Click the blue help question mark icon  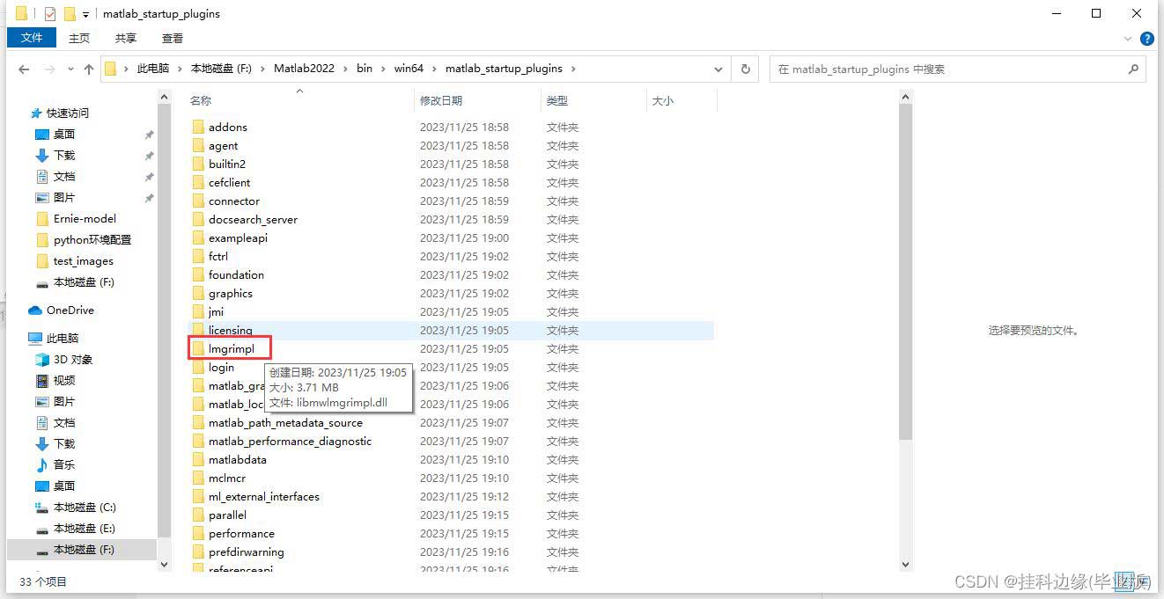tap(1146, 39)
